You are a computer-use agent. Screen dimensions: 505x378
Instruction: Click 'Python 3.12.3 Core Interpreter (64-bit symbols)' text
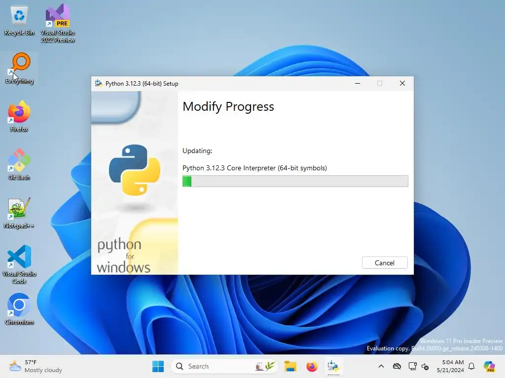coord(254,168)
